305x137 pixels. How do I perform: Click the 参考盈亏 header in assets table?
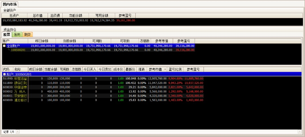(125, 15)
